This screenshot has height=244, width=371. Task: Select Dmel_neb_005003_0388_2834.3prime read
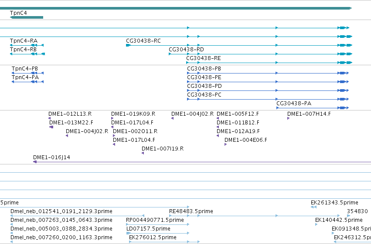[x=61, y=229]
